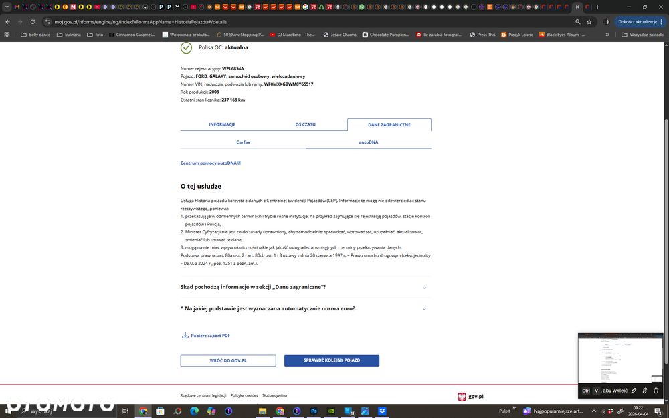Click the screenshot preview thumbnail

pos(620,358)
